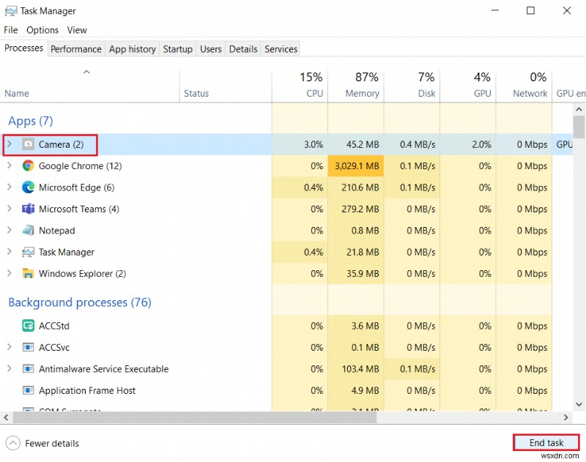Click the ACCStd process icon
Image resolution: width=586 pixels, height=462 pixels.
click(x=29, y=326)
